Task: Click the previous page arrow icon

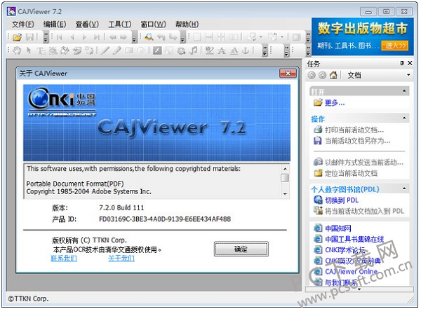Action: (x=72, y=37)
